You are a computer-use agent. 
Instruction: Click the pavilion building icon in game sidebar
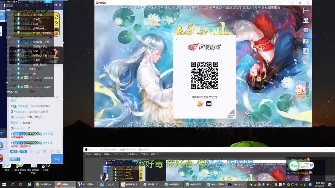(x=306, y=31)
